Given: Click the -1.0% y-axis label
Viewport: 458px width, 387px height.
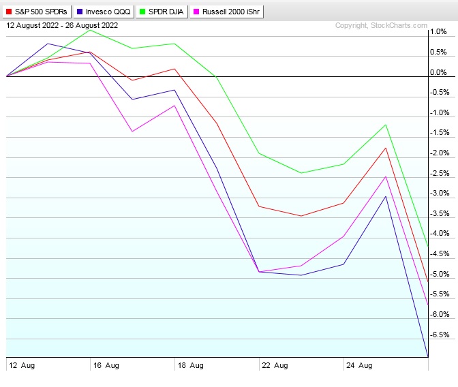Looking at the screenshot, I should [x=440, y=112].
